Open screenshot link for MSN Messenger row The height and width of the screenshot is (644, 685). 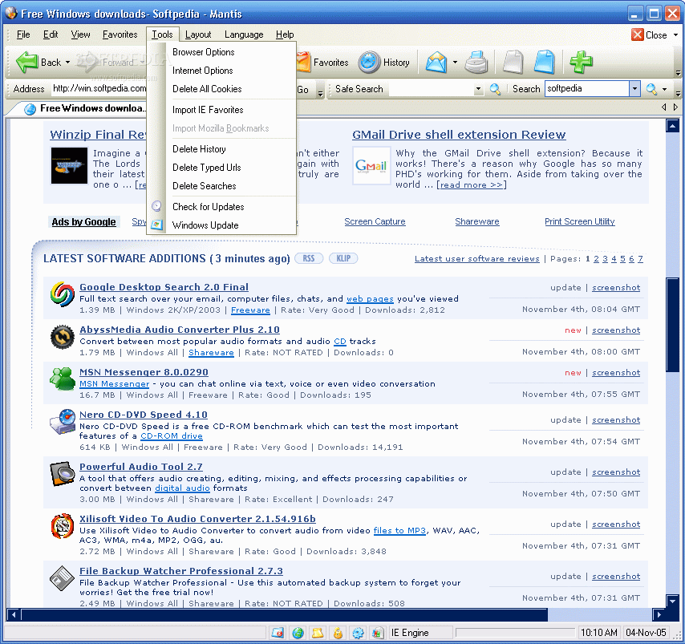(x=616, y=373)
